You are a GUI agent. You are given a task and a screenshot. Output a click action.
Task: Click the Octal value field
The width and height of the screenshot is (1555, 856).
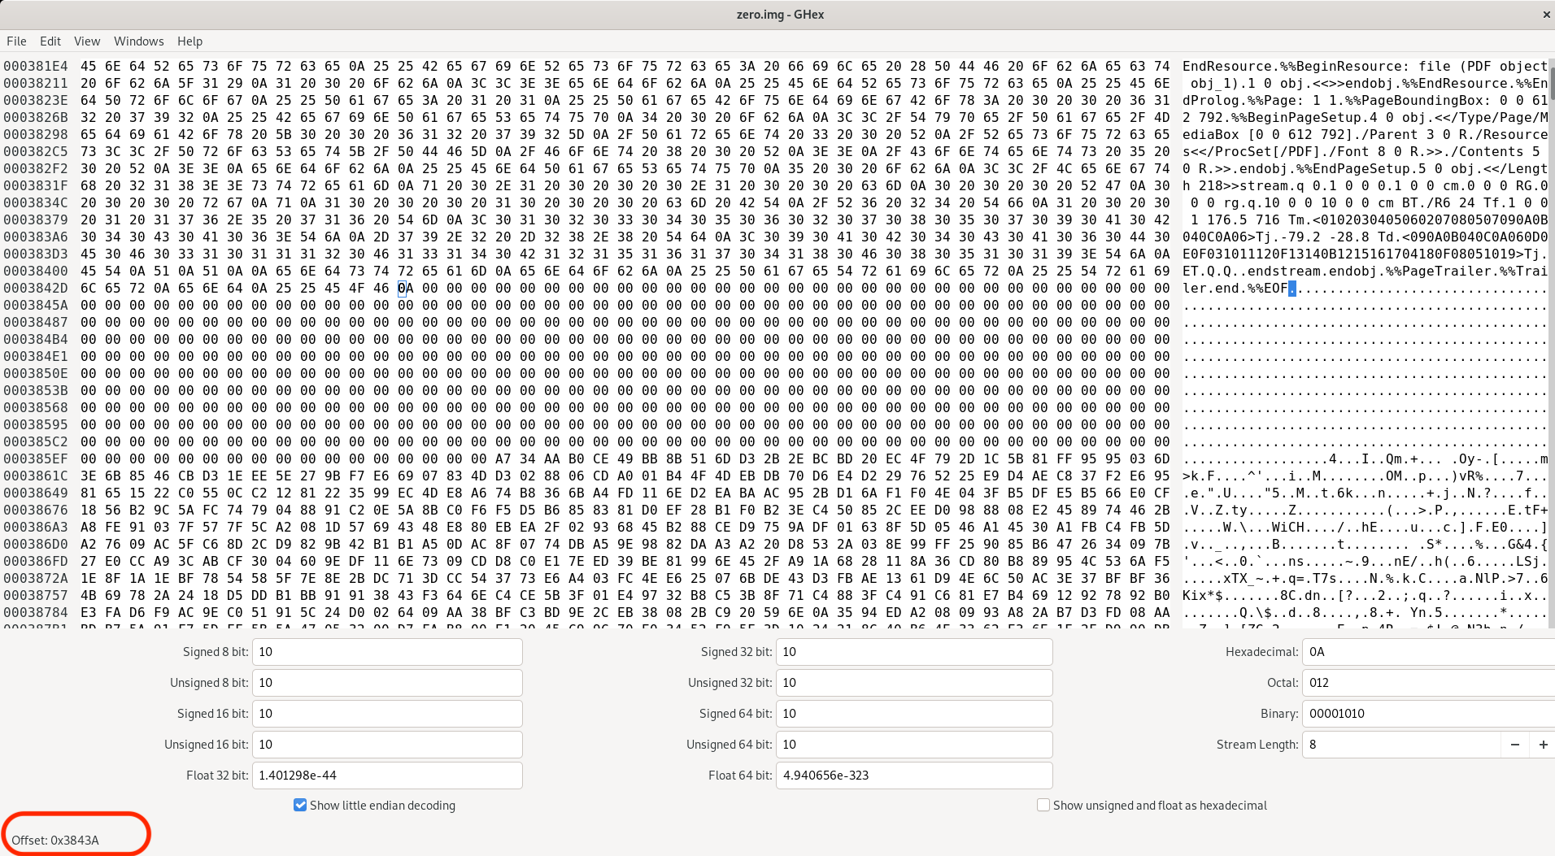[1428, 683]
